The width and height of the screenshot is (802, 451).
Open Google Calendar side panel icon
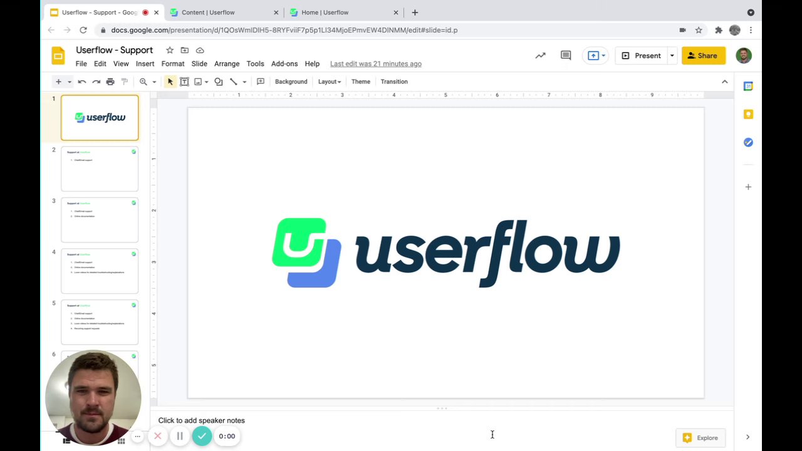[748, 86]
